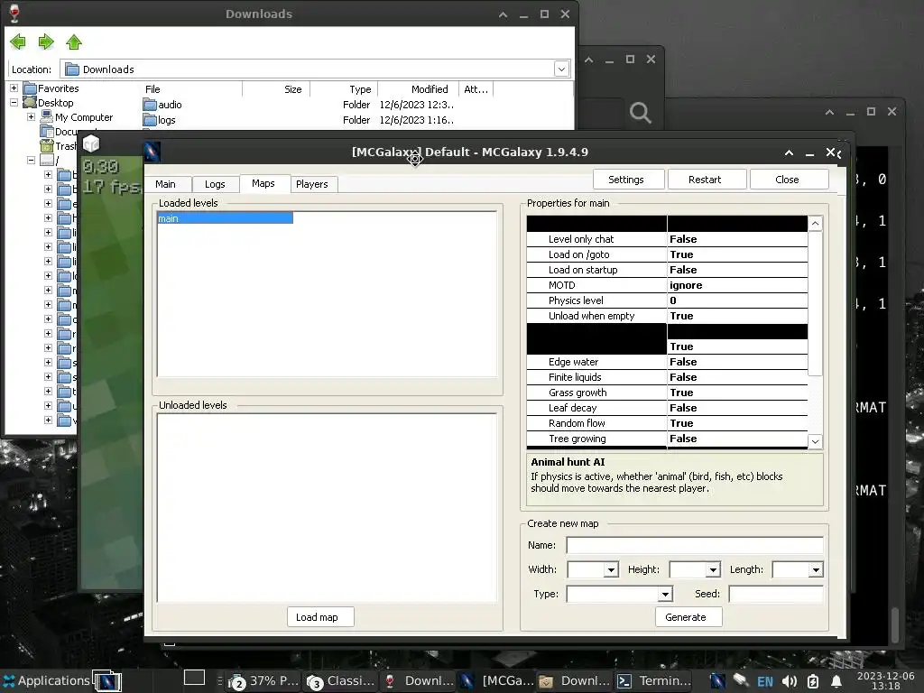Select the 'Tree growing' property row
This screenshot has width=924, height=693.
[667, 439]
